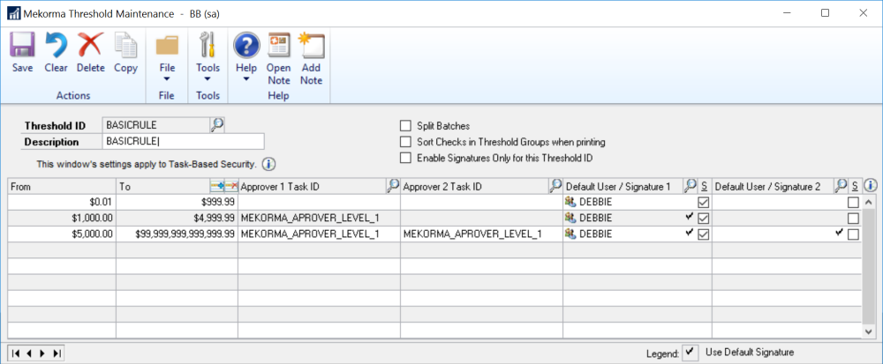
Task: Click the Clear undo arrow icon
Action: [56, 46]
